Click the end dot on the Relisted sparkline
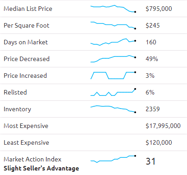Screen dimensions: 187x175 [135, 89]
